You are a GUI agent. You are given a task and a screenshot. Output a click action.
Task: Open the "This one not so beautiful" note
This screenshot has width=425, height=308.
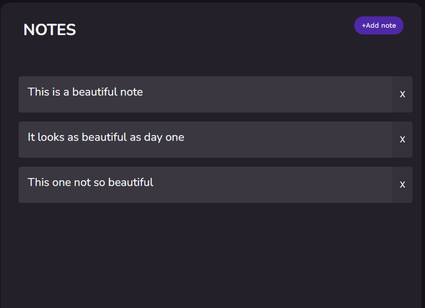point(91,183)
